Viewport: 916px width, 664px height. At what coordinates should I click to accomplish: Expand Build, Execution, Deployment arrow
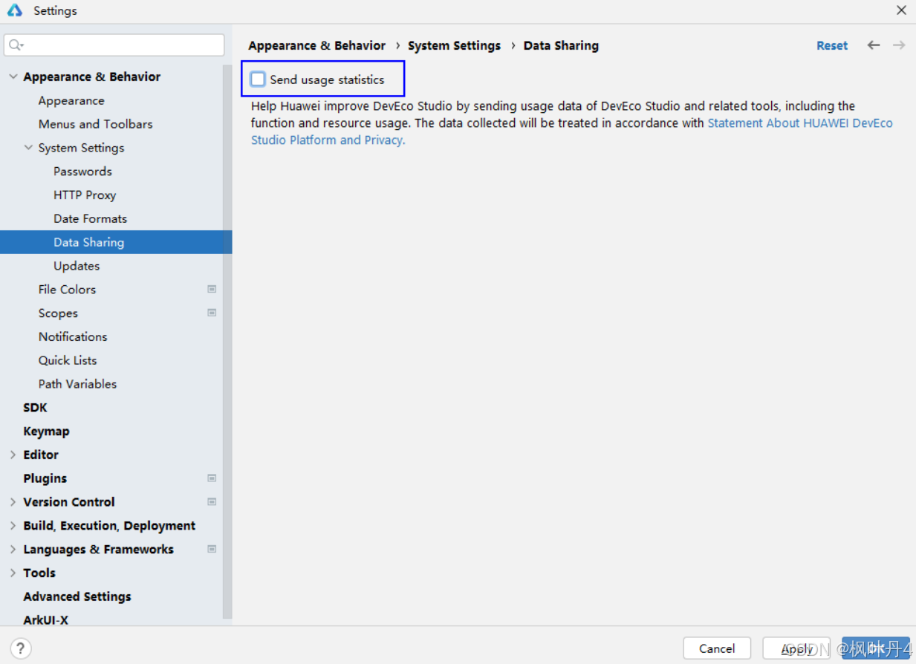pyautogui.click(x=13, y=526)
